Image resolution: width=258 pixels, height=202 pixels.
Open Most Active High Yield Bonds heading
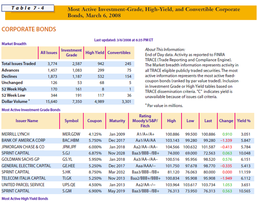pos(25,199)
